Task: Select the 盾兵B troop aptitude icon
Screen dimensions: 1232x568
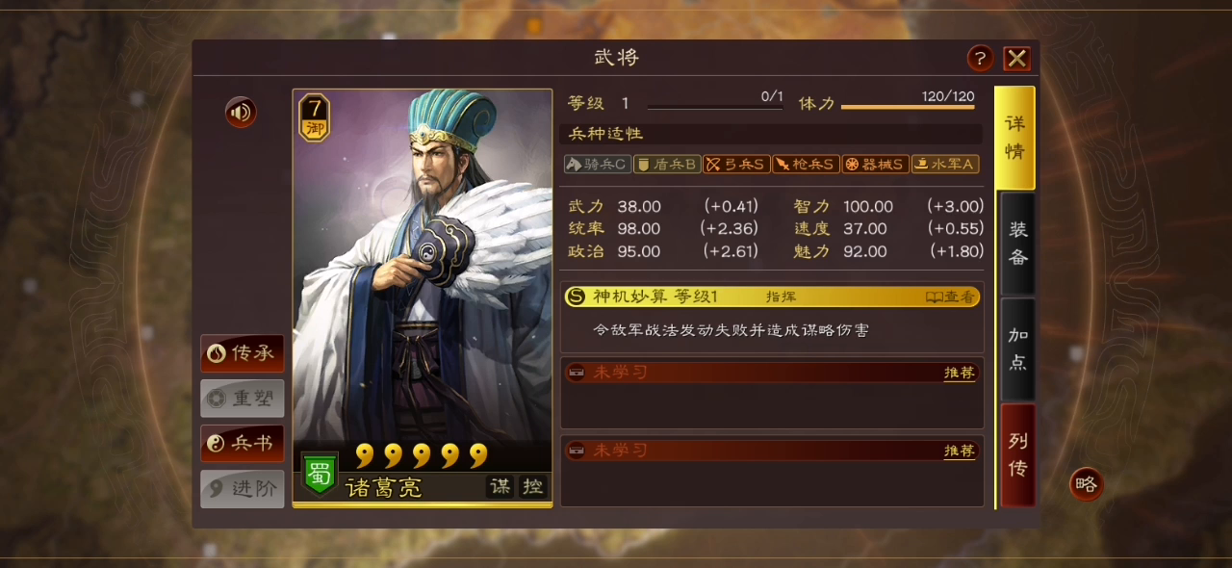Action: click(666, 165)
